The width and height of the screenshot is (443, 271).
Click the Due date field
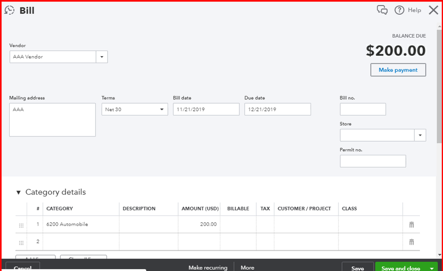coord(278,109)
